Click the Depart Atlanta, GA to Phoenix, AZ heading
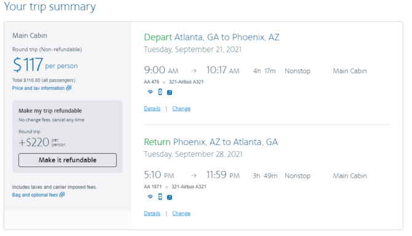 (212, 37)
